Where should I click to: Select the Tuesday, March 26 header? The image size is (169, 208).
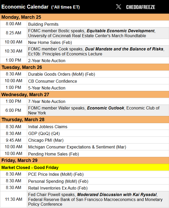coord(84,67)
